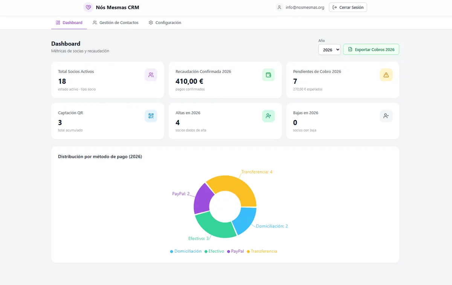The image size is (452, 285).
Task: Click the '410,00 €' amount value
Action: (x=189, y=81)
